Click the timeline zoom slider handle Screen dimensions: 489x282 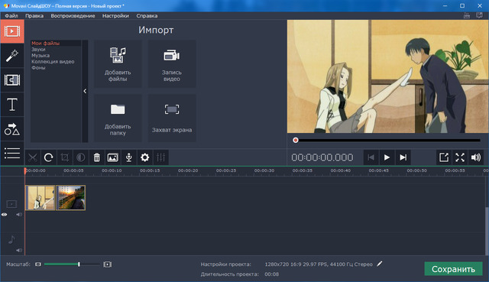[79, 264]
